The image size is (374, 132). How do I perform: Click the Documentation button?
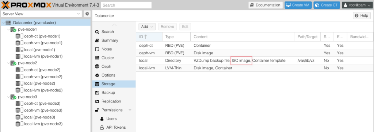266,5
